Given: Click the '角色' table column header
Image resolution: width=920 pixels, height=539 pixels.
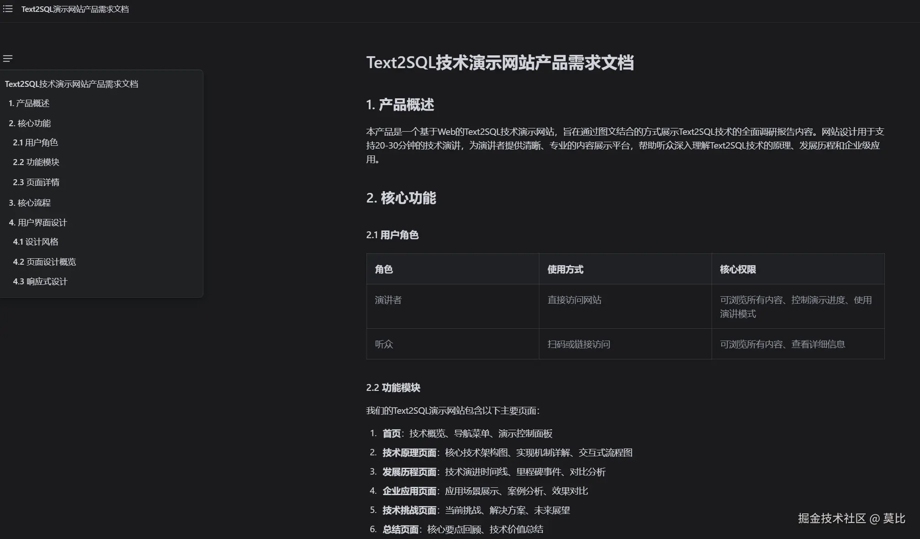Looking at the screenshot, I should coord(384,269).
